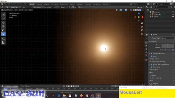Open the Render Engine dropdown

tap(168, 38)
